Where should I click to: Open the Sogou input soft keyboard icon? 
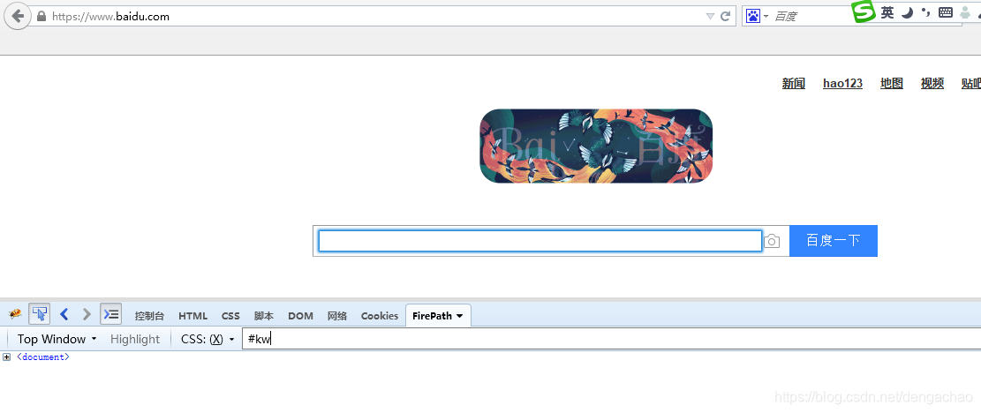click(x=946, y=11)
